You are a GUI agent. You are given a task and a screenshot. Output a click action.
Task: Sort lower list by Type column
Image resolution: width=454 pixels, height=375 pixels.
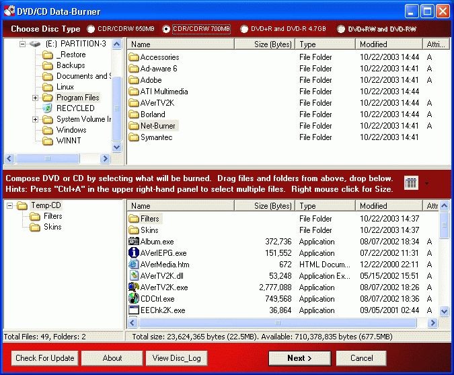325,206
